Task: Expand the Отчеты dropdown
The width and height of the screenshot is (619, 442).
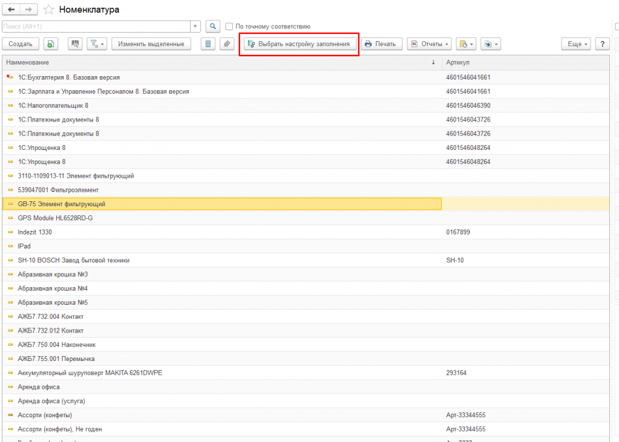Action: (429, 44)
